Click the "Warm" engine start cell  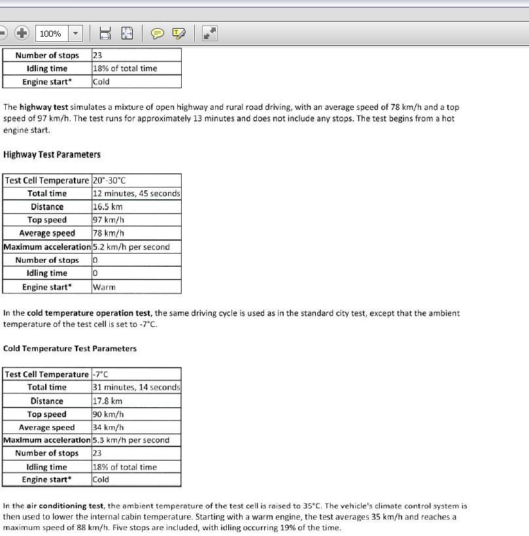tap(104, 287)
